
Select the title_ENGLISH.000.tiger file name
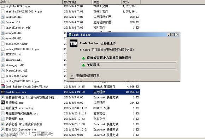click(22, 81)
